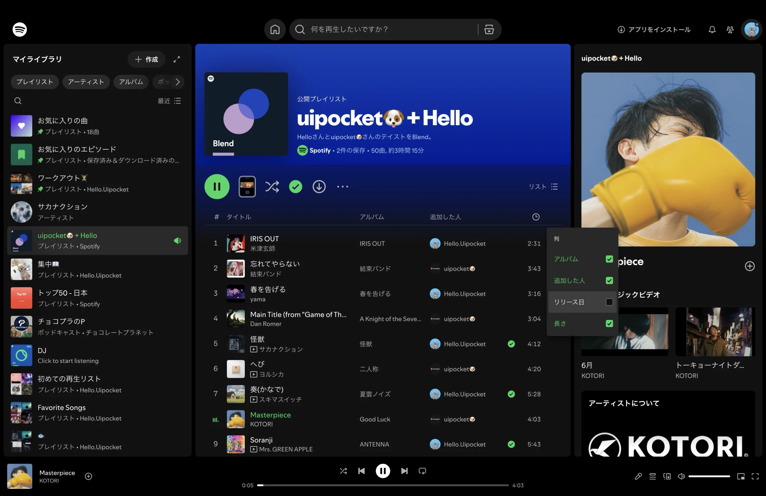Enter full screen mode

pos(755,476)
